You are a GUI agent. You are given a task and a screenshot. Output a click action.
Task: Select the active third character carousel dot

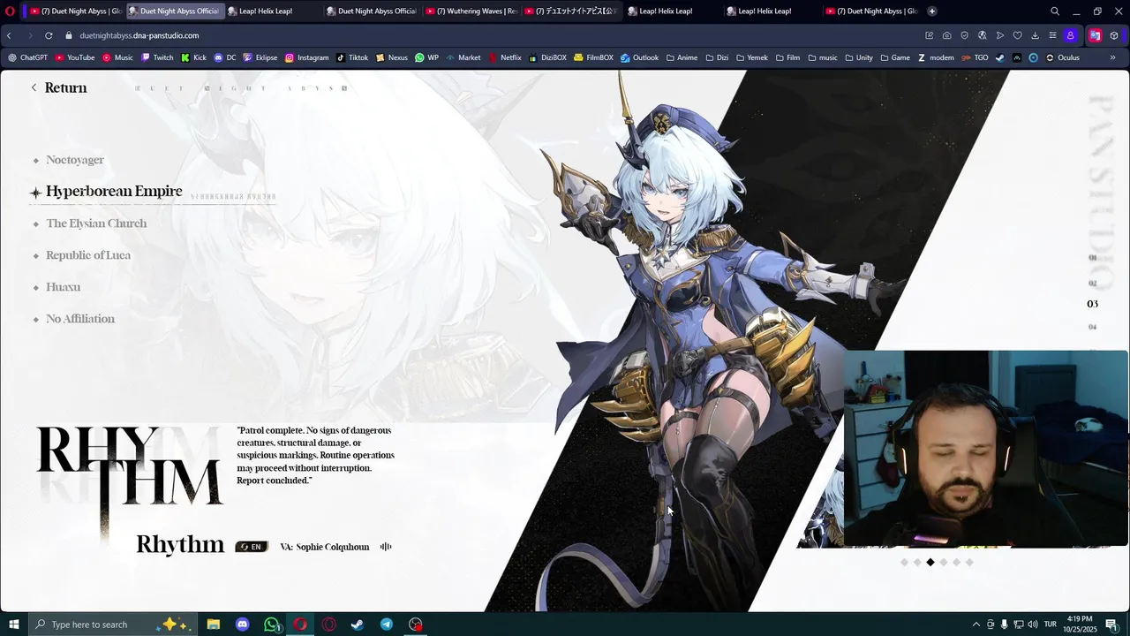(x=930, y=562)
